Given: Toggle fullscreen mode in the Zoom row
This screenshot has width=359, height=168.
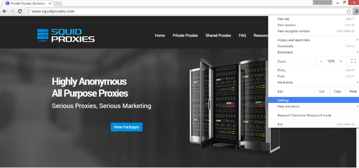Looking at the screenshot, I should click(x=353, y=61).
